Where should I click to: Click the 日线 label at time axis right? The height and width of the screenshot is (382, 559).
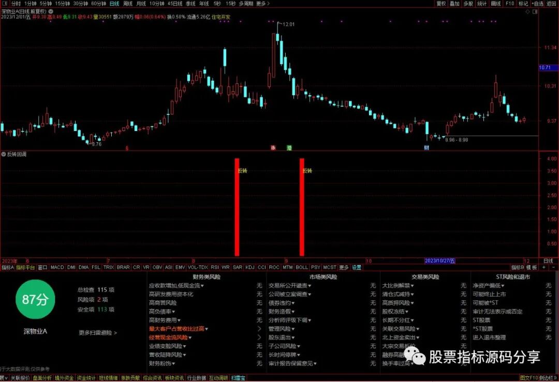click(548, 261)
